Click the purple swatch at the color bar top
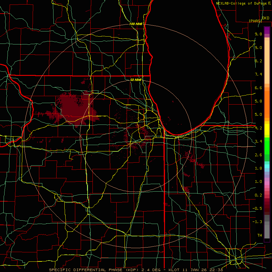 pos(267,30)
